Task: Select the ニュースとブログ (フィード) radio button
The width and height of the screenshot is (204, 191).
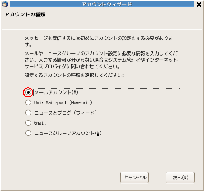Action: [x=28, y=113]
